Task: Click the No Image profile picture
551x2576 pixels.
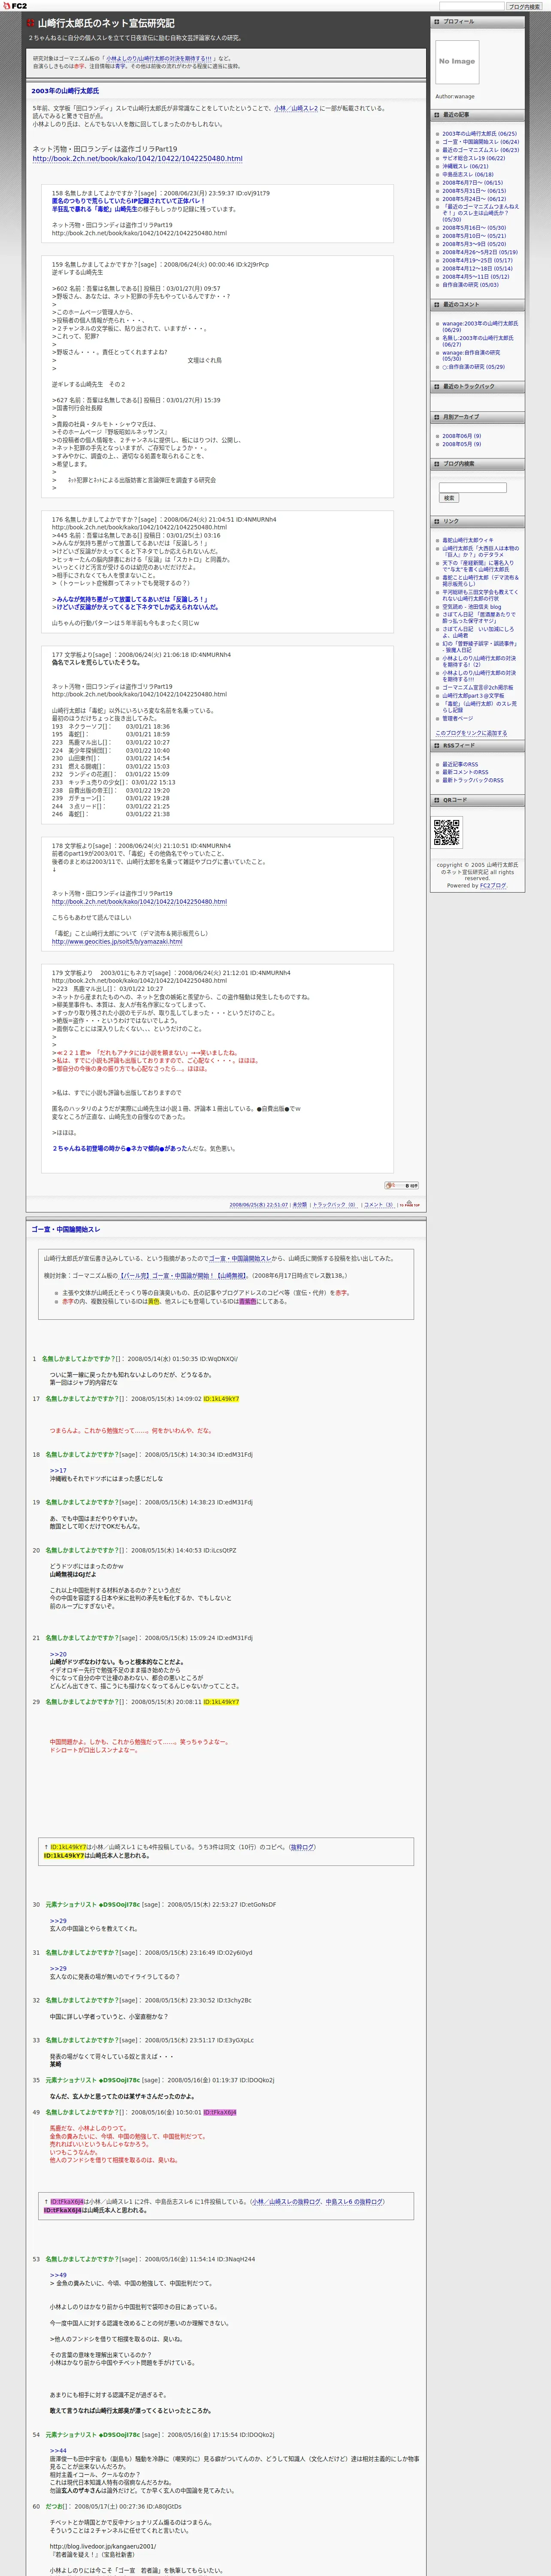Action: tap(457, 62)
